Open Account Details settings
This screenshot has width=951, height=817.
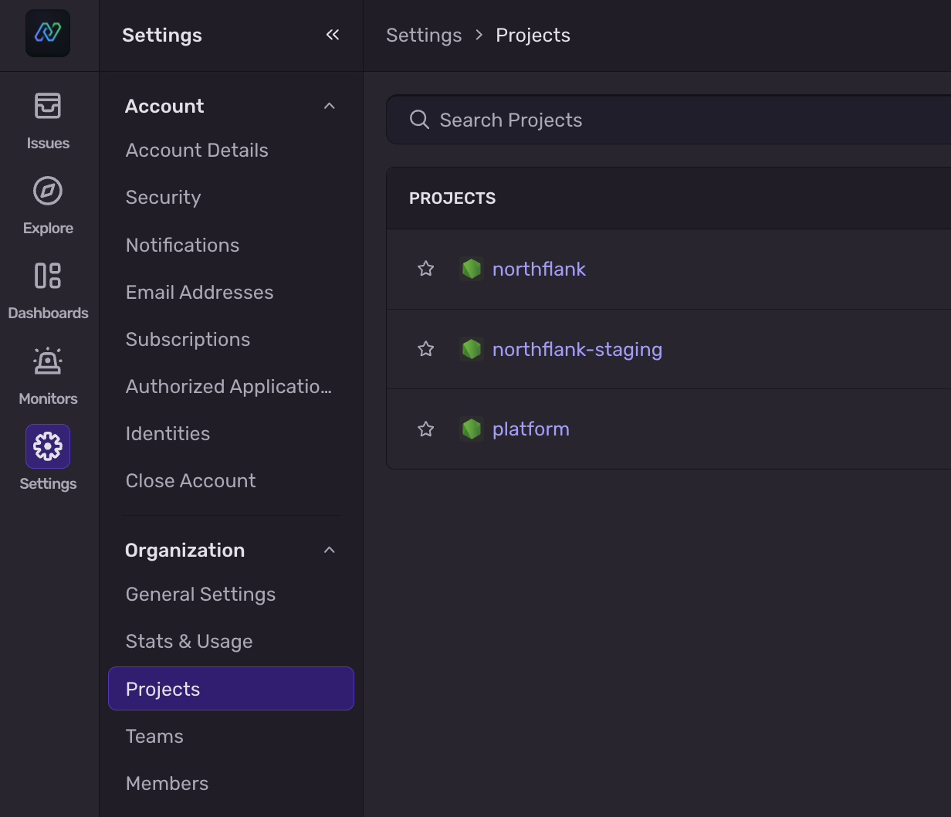tap(197, 151)
